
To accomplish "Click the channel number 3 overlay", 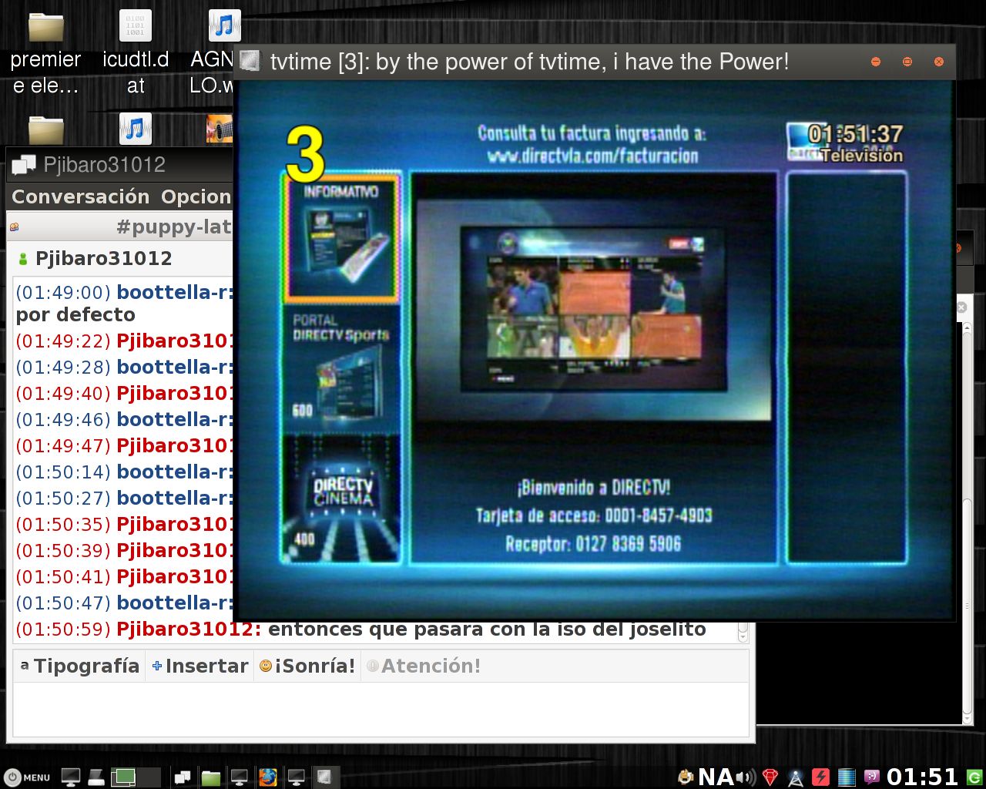I will click(x=305, y=155).
